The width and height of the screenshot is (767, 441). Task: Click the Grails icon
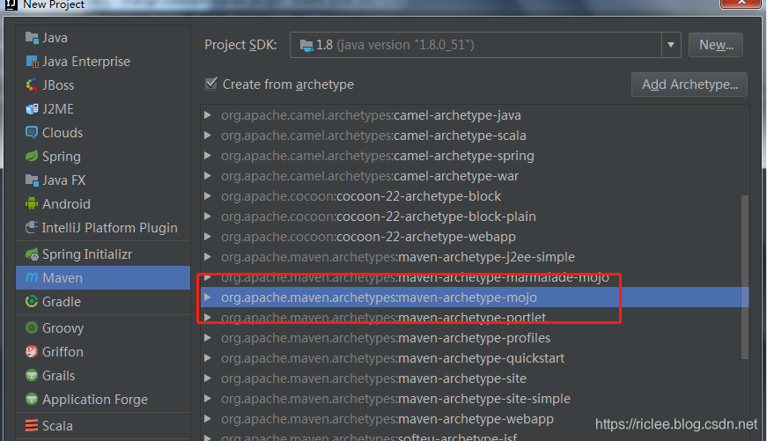[32, 376]
